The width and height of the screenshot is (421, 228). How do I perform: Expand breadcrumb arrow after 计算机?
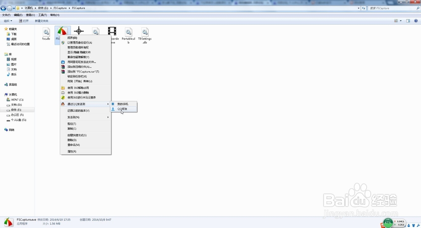[x=35, y=8]
